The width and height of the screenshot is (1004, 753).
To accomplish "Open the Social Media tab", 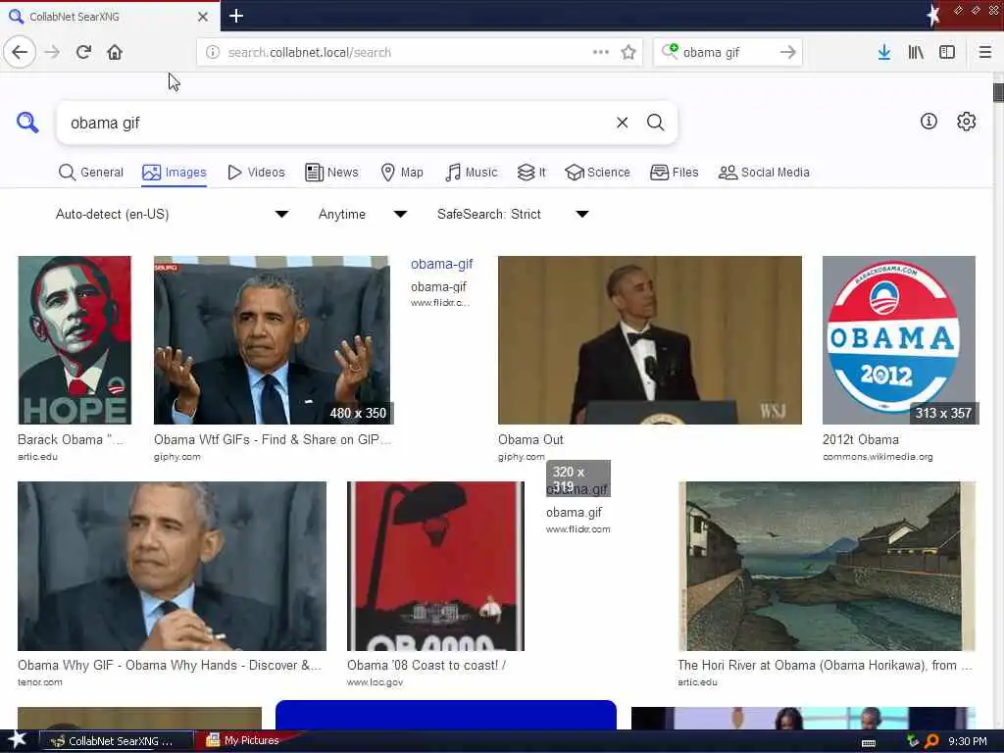I will [764, 173].
